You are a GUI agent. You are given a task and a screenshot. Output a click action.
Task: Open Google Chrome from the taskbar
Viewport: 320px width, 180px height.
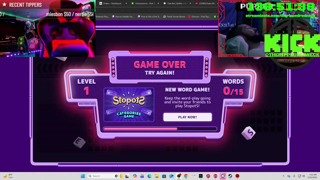click(x=186, y=176)
